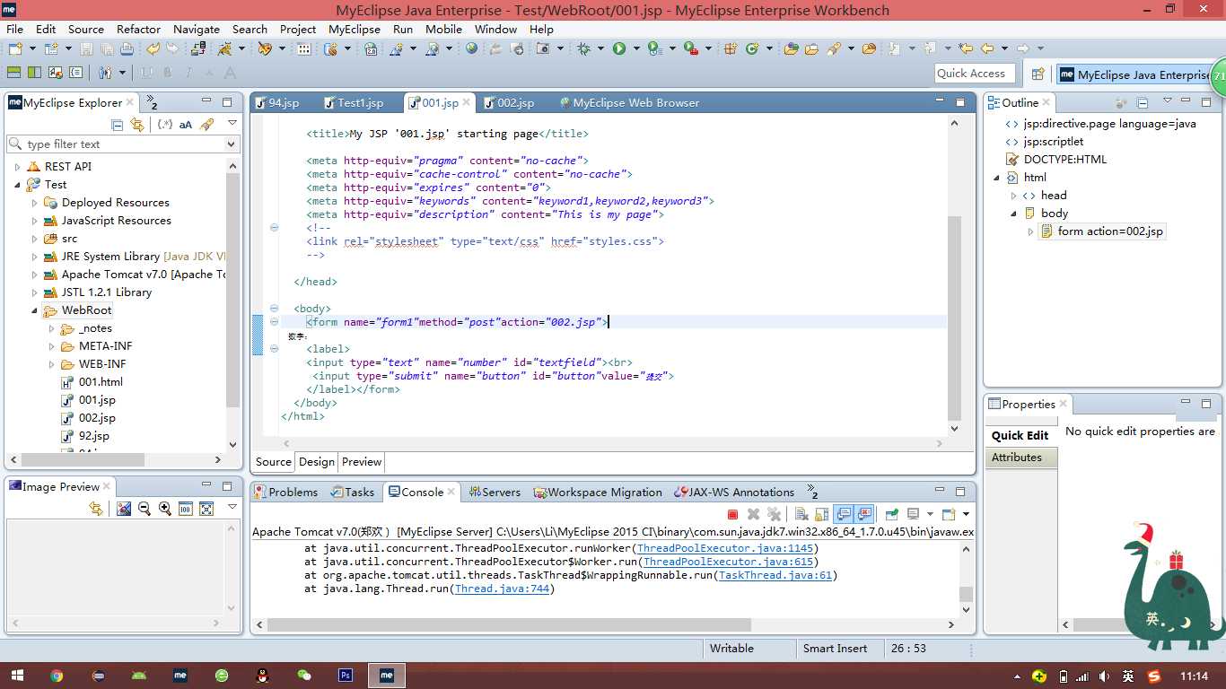The height and width of the screenshot is (689, 1226).
Task: Open the Window menu
Action: coord(495,29)
